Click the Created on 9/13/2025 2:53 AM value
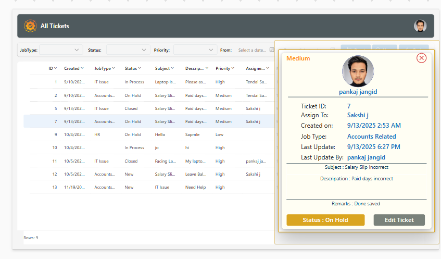 (374, 126)
